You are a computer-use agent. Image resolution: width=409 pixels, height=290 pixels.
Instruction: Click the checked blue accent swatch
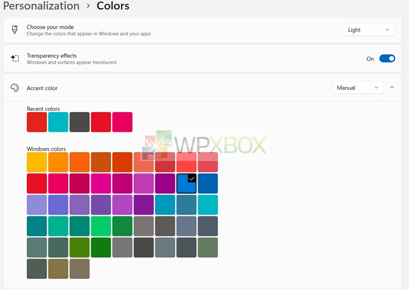(x=186, y=183)
